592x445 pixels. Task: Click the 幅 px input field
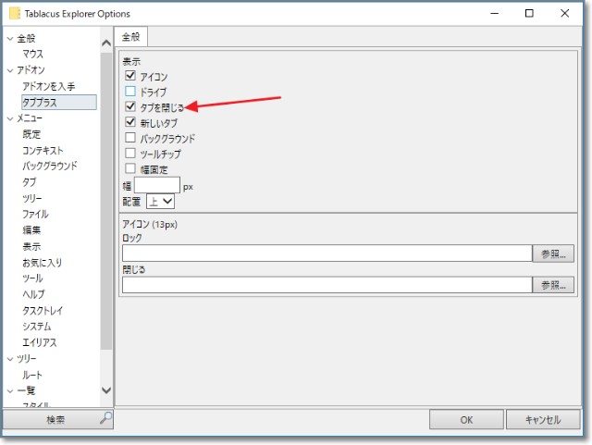click(x=156, y=185)
